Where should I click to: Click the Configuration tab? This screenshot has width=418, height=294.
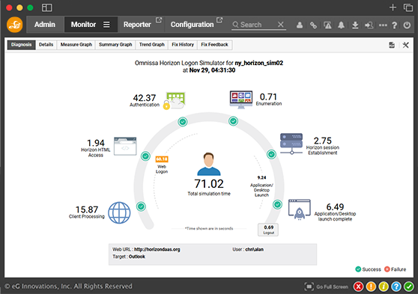pyautogui.click(x=193, y=25)
